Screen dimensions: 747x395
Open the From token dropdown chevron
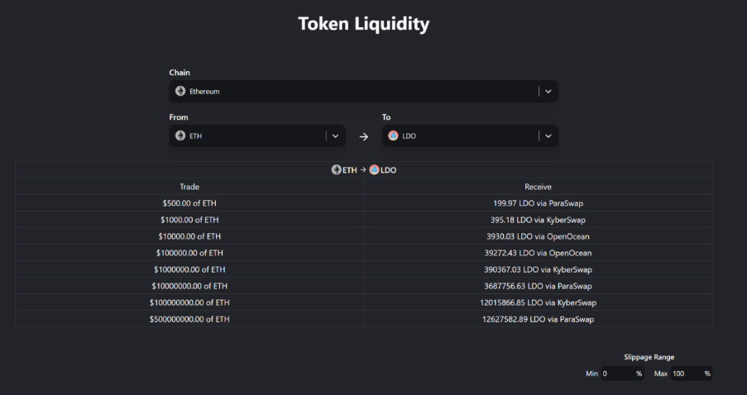[x=335, y=136]
